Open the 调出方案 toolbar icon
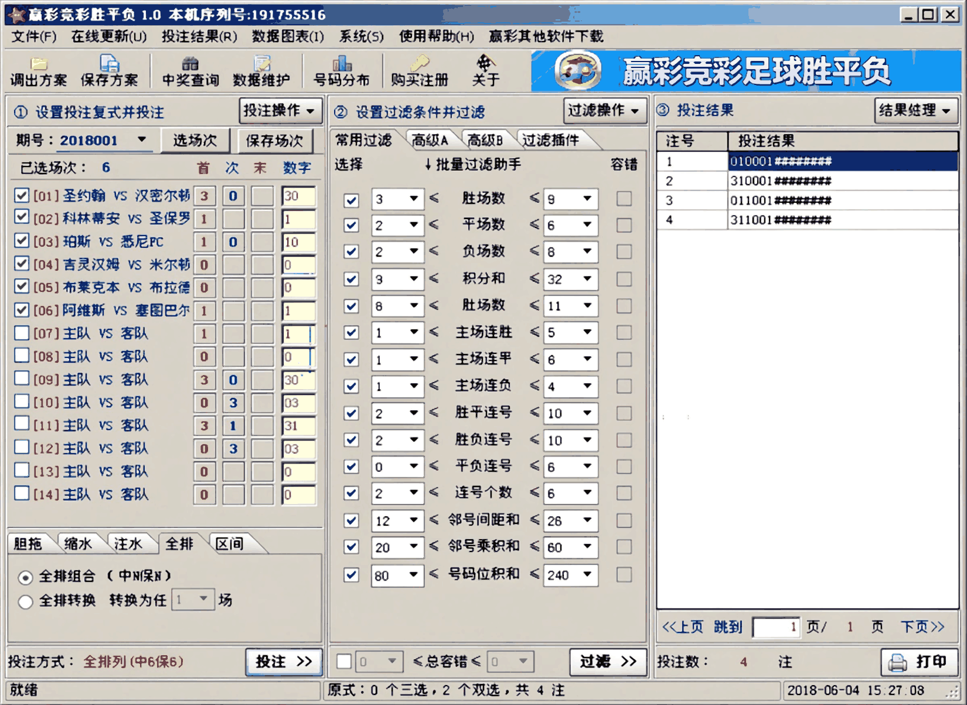This screenshot has height=705, width=967. point(39,71)
